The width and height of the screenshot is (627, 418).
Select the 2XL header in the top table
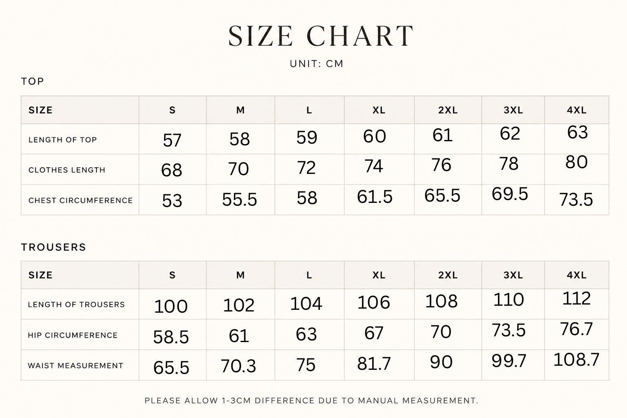448,110
